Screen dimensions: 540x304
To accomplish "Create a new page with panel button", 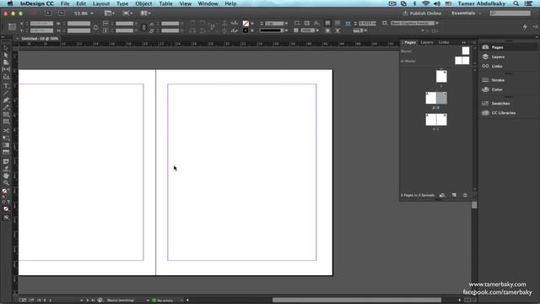I will point(454,195).
